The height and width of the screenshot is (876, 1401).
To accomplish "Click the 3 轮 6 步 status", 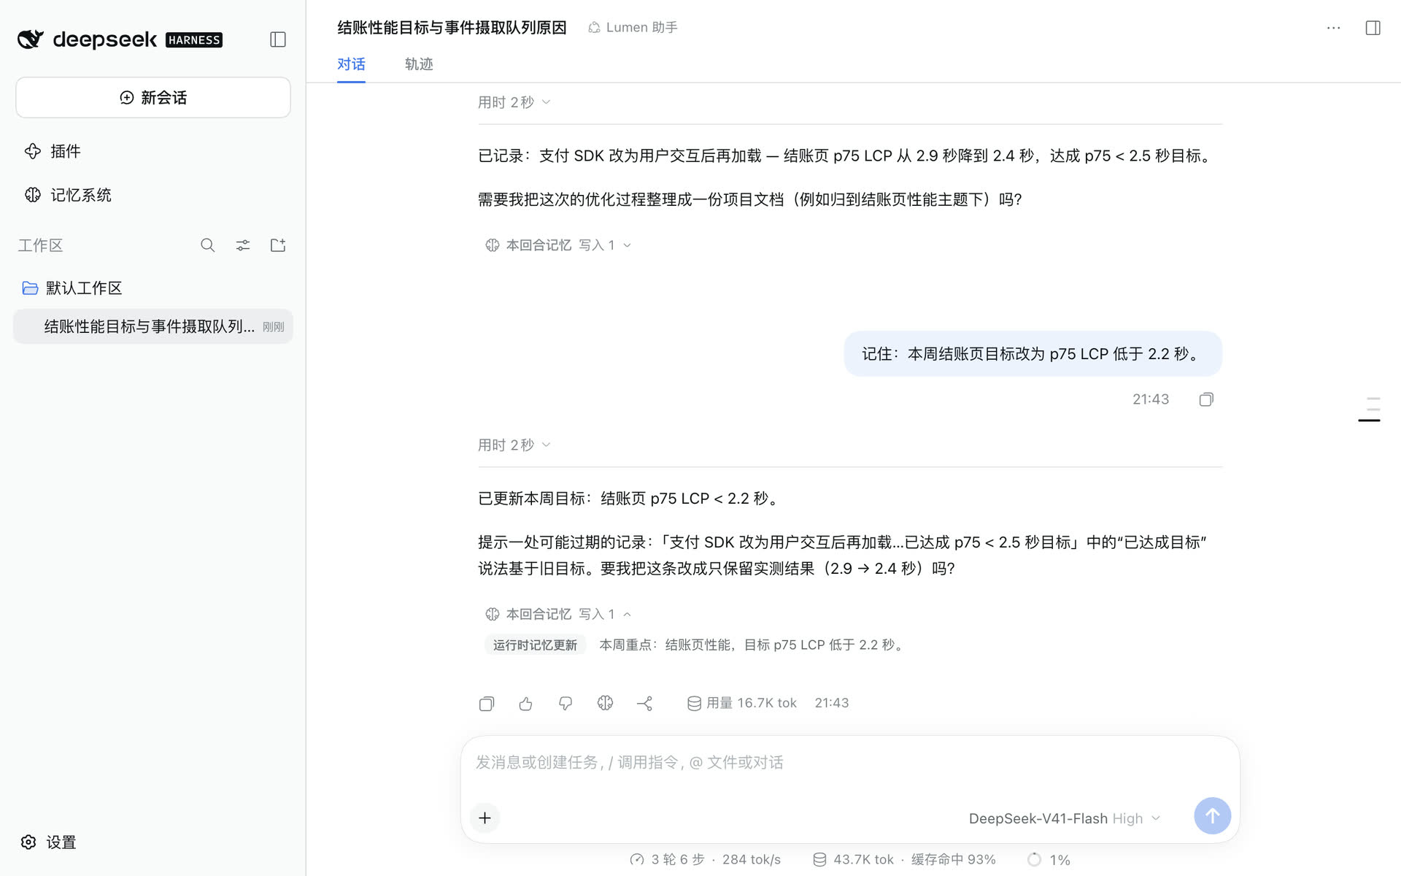I will click(x=705, y=860).
